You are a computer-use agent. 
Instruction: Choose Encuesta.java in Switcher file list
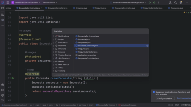[x=111, y=39]
